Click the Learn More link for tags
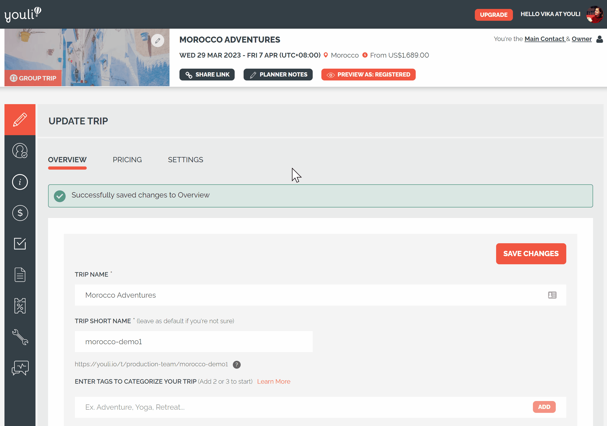 tap(274, 381)
